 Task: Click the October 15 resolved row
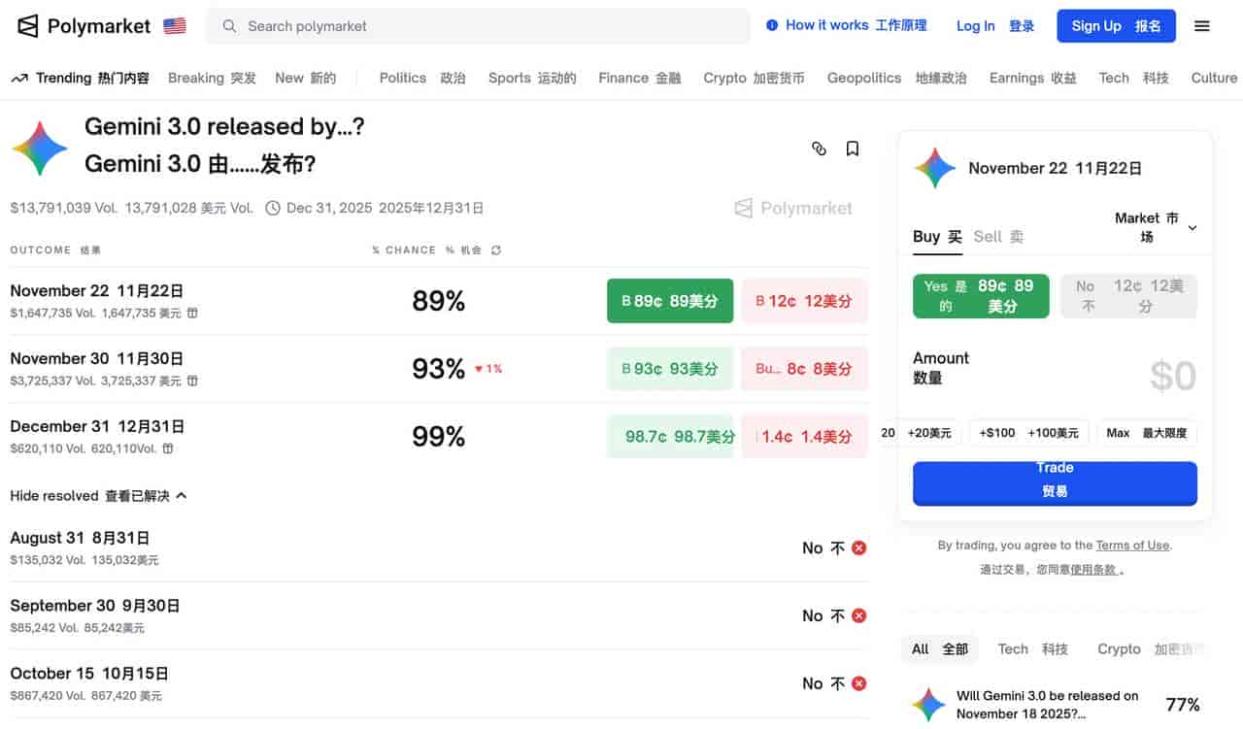click(439, 683)
